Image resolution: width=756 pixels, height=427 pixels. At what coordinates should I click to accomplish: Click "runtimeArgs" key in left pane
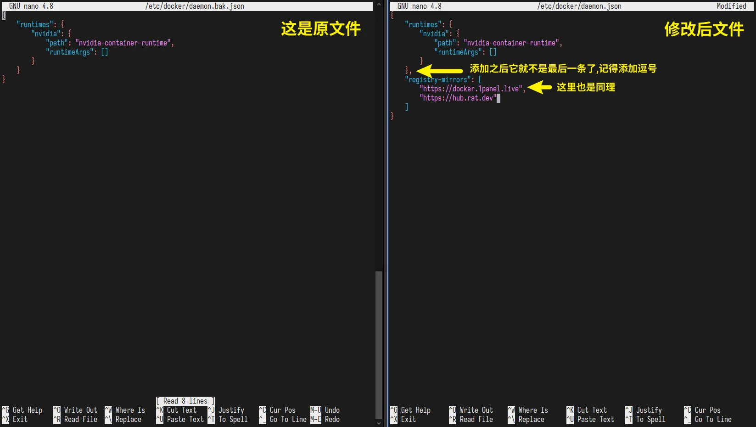click(70, 52)
